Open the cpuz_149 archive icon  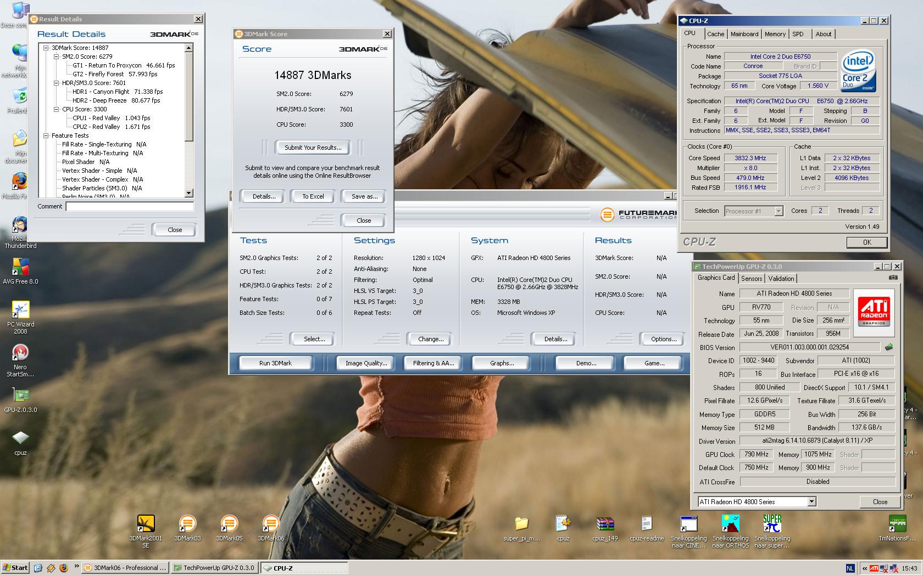coord(605,524)
